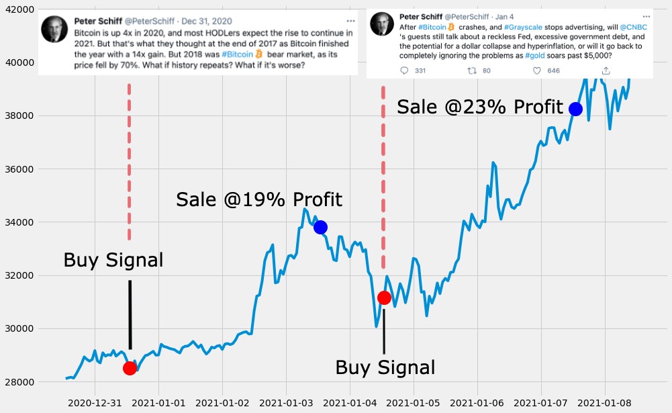Select the blue Sale @23% Profit dot
The image size is (672, 413).
click(576, 109)
